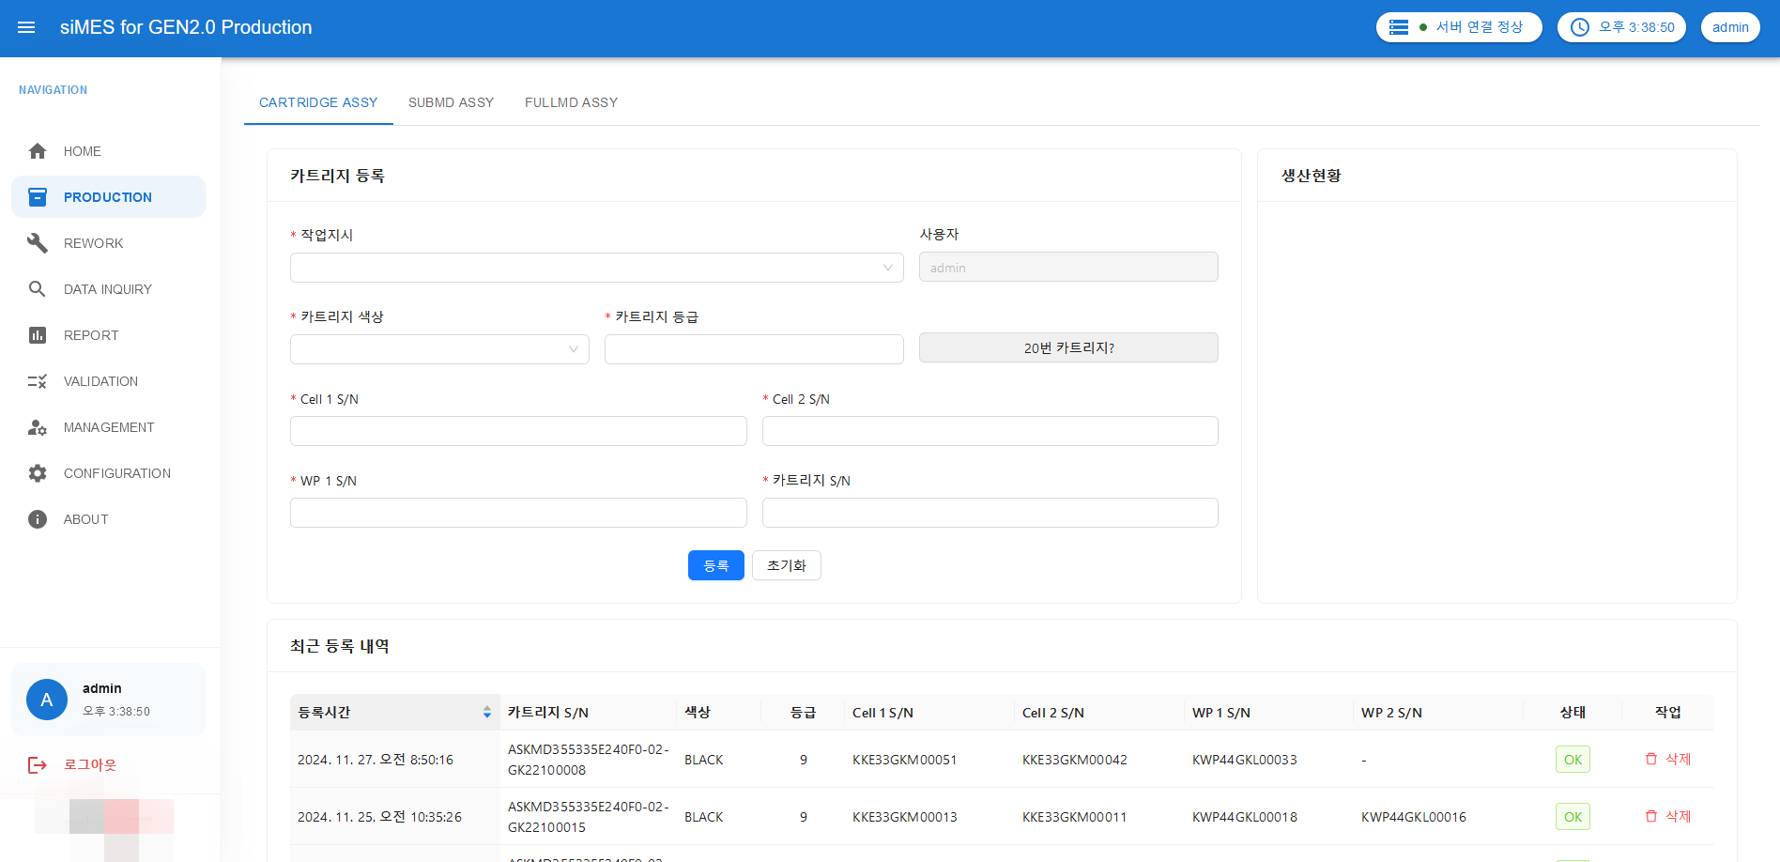Click OK status tag of 10:35:26 row
This screenshot has height=862, width=1780.
(1573, 817)
